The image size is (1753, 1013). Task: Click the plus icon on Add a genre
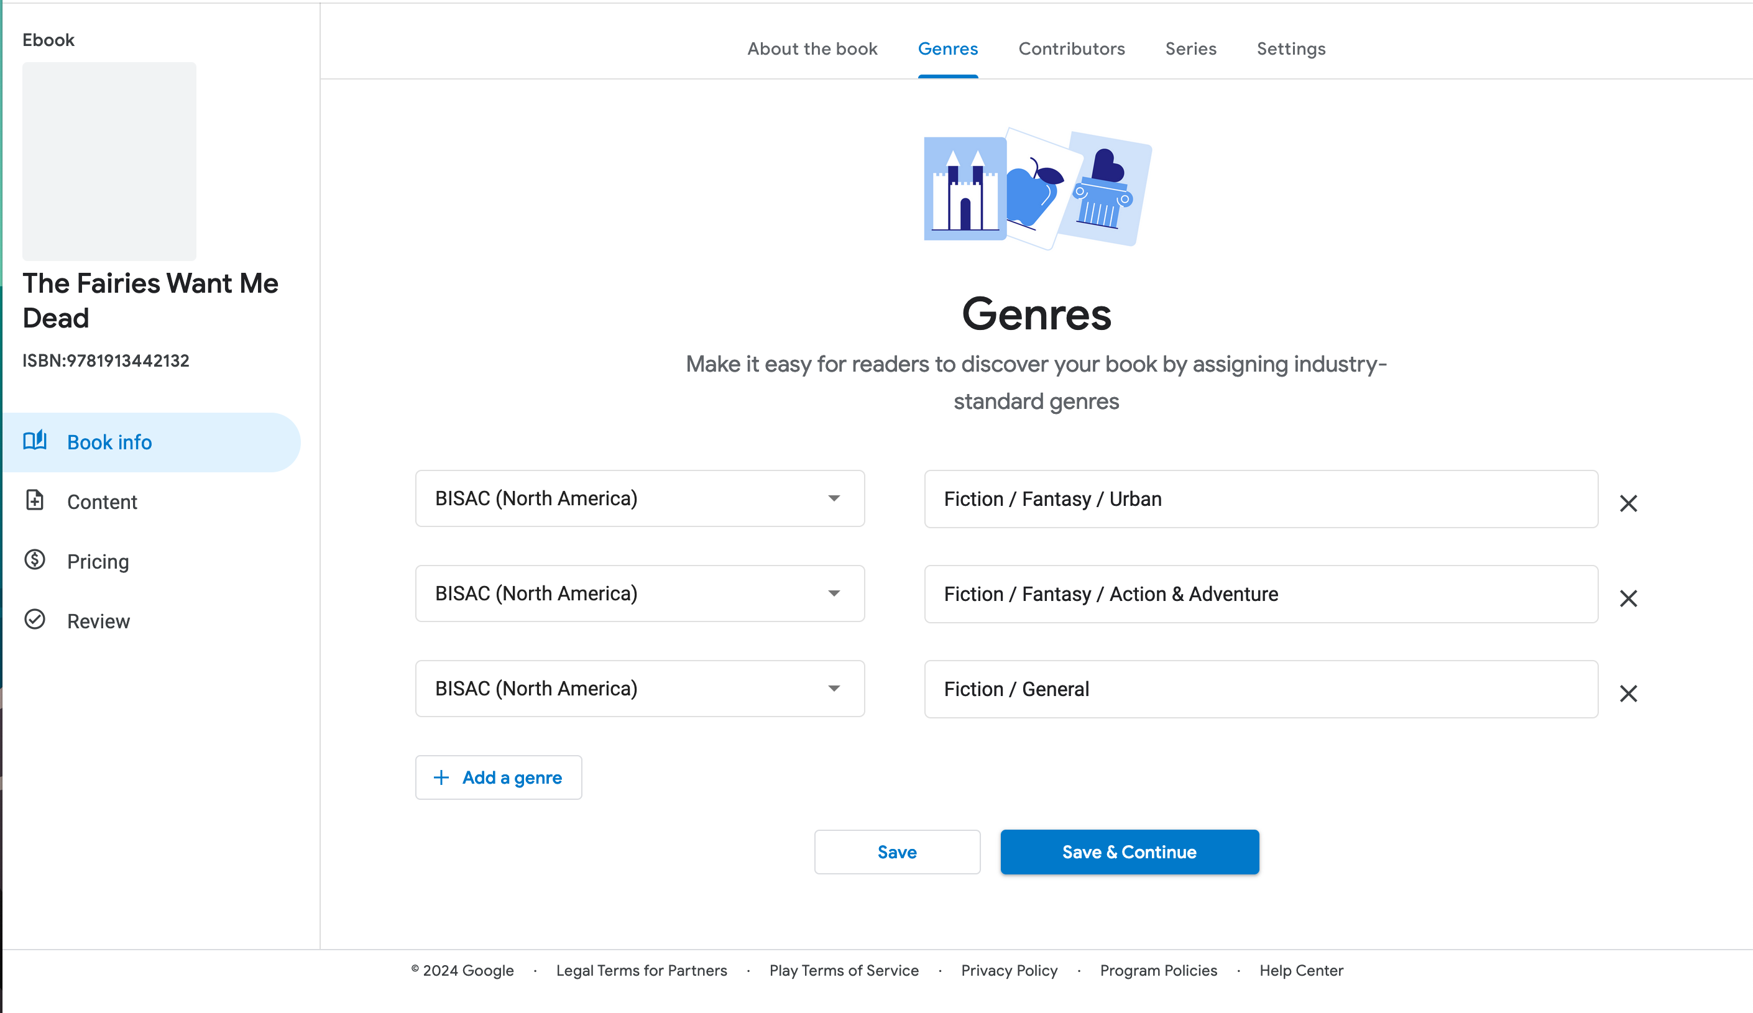441,777
